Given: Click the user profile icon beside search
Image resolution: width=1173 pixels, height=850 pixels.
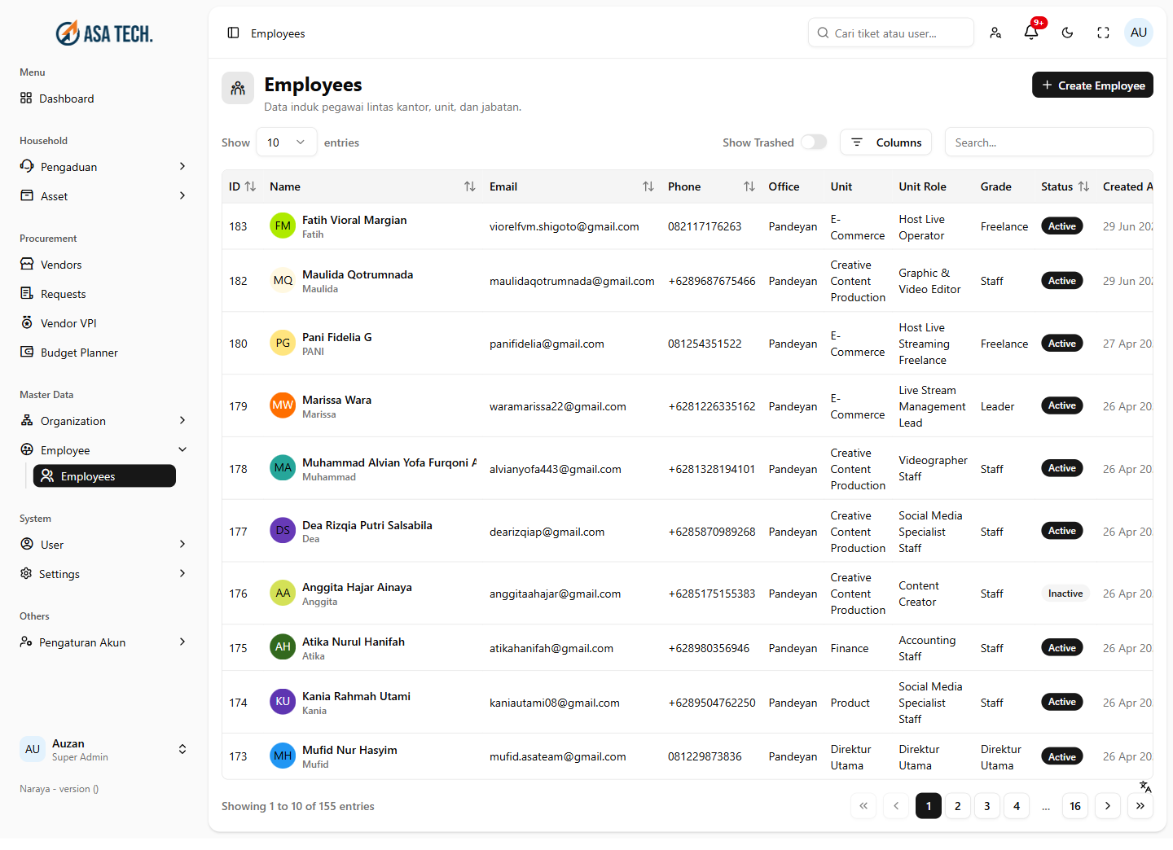Looking at the screenshot, I should click(995, 33).
